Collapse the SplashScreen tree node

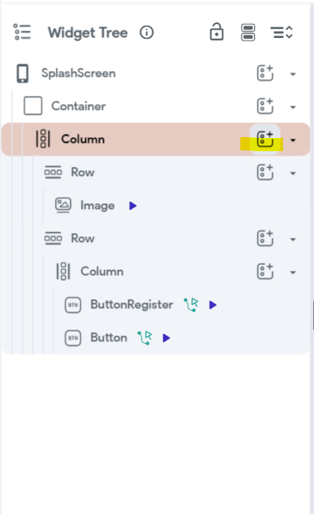point(293,74)
